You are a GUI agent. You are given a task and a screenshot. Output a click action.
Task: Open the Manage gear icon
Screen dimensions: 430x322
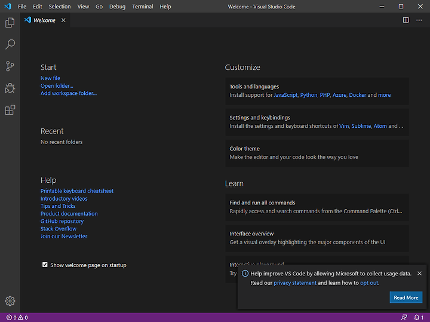pos(10,301)
